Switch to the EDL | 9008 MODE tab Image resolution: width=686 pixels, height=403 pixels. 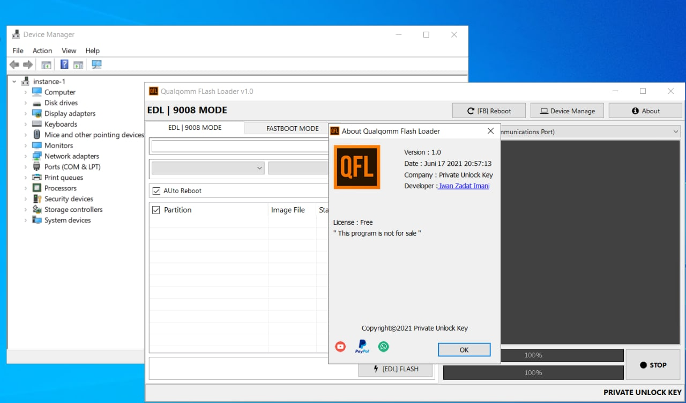point(195,128)
